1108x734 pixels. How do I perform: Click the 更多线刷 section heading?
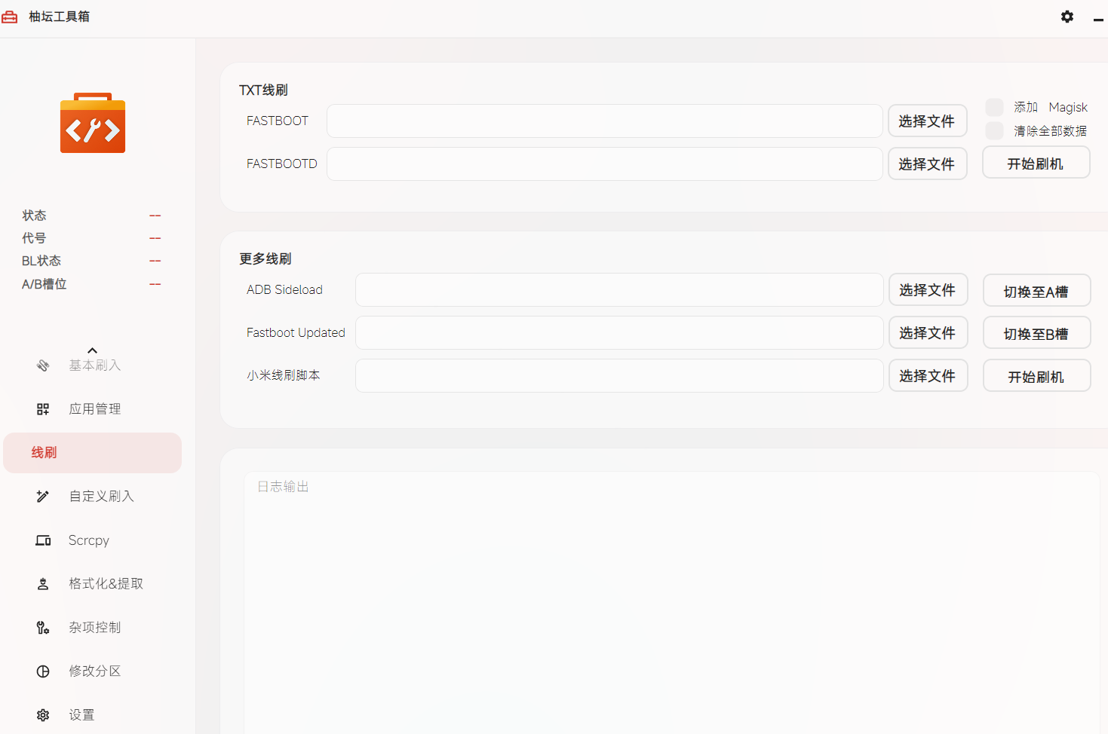pos(265,259)
